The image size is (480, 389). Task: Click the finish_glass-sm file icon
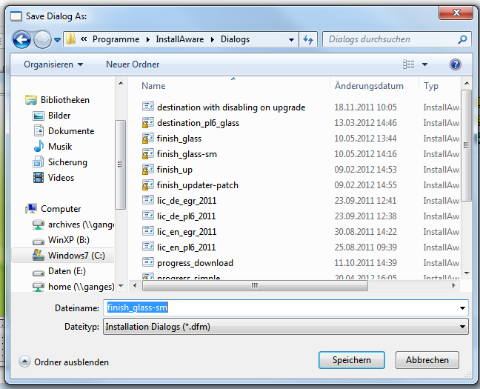point(148,154)
